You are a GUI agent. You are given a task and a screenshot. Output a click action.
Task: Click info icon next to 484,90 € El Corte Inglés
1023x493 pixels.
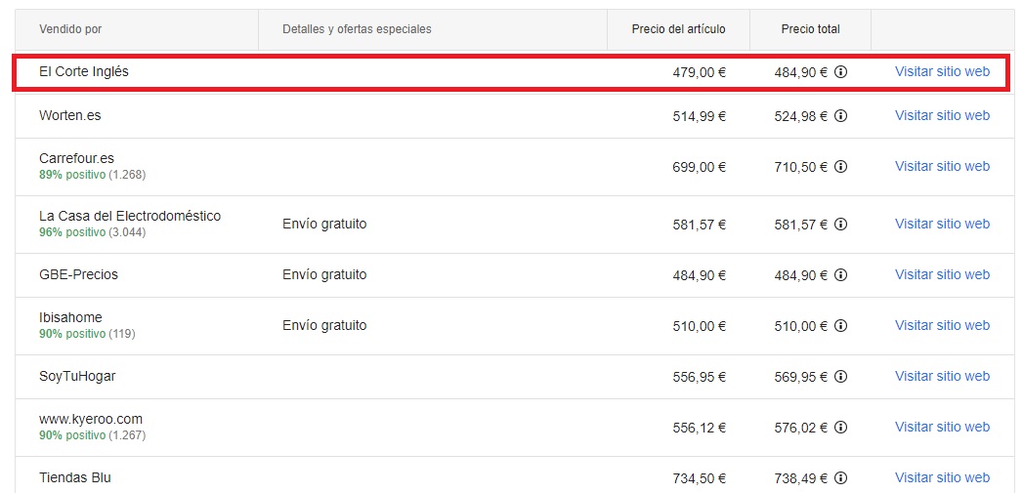pos(841,71)
